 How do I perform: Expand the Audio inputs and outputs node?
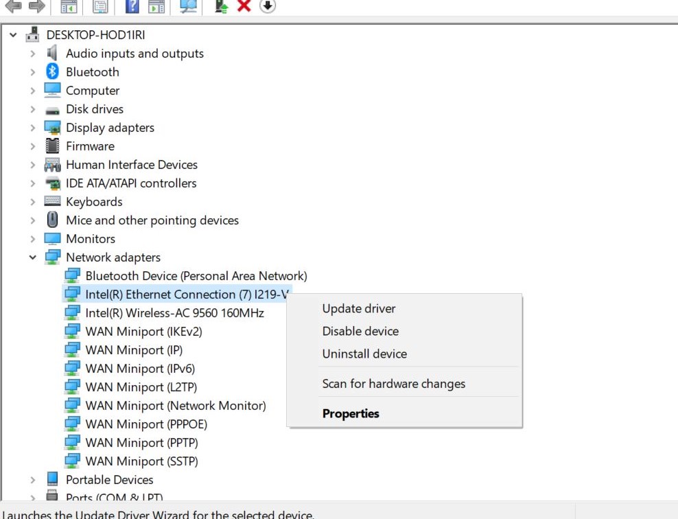coord(32,54)
